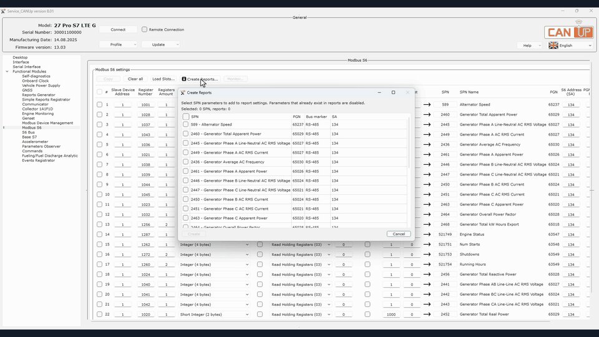Click the SPN Name column header
The height and width of the screenshot is (337, 599).
pos(469,92)
